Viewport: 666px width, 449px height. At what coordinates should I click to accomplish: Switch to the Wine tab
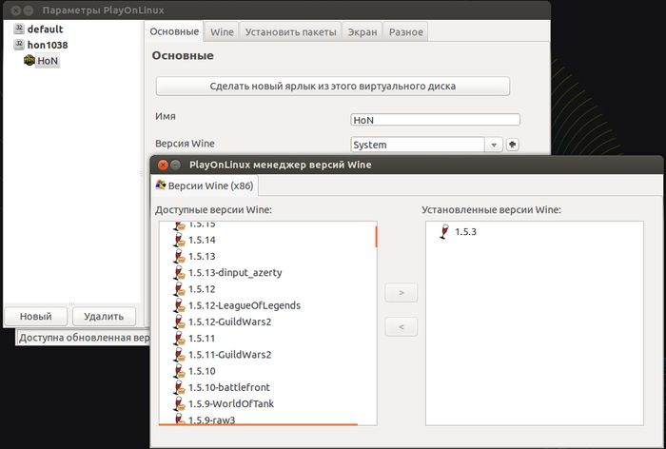tap(222, 31)
